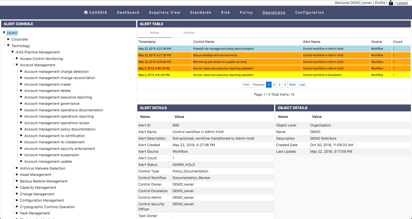Click the First page button
The image size is (412, 219).
coord(246,85)
